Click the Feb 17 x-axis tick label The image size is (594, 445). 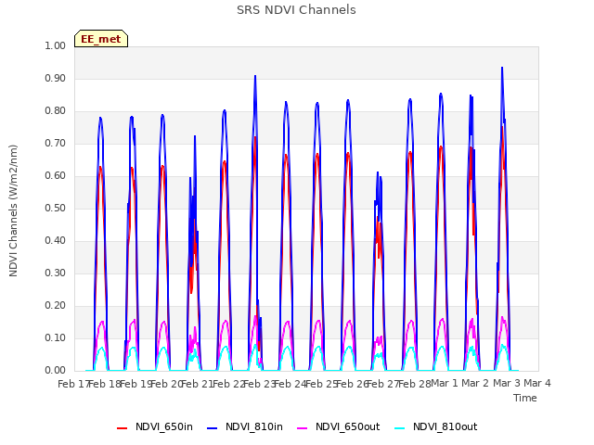tap(73, 384)
